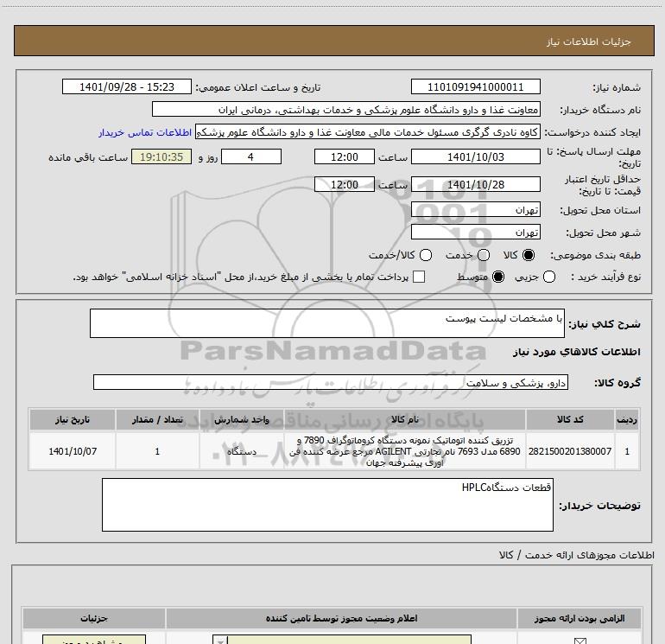
Task: Click the need number field 1101091941000011
Action: 475,86
